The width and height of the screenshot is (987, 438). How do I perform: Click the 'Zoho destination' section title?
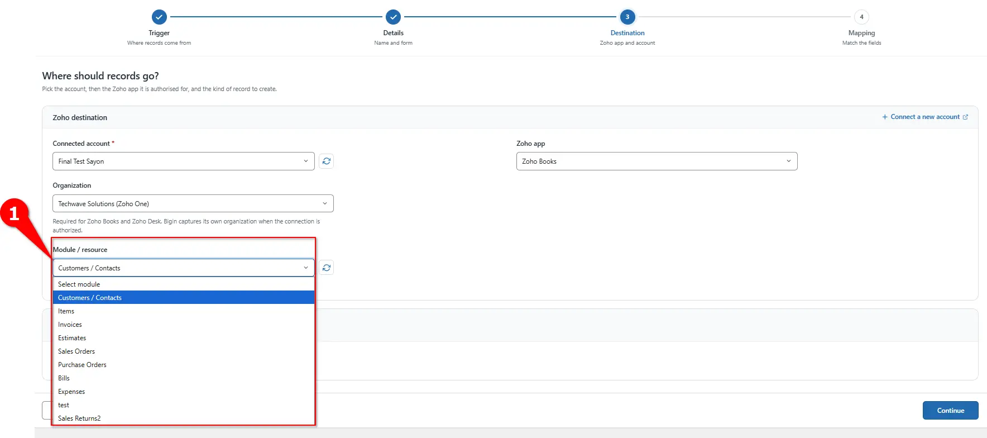click(x=80, y=117)
